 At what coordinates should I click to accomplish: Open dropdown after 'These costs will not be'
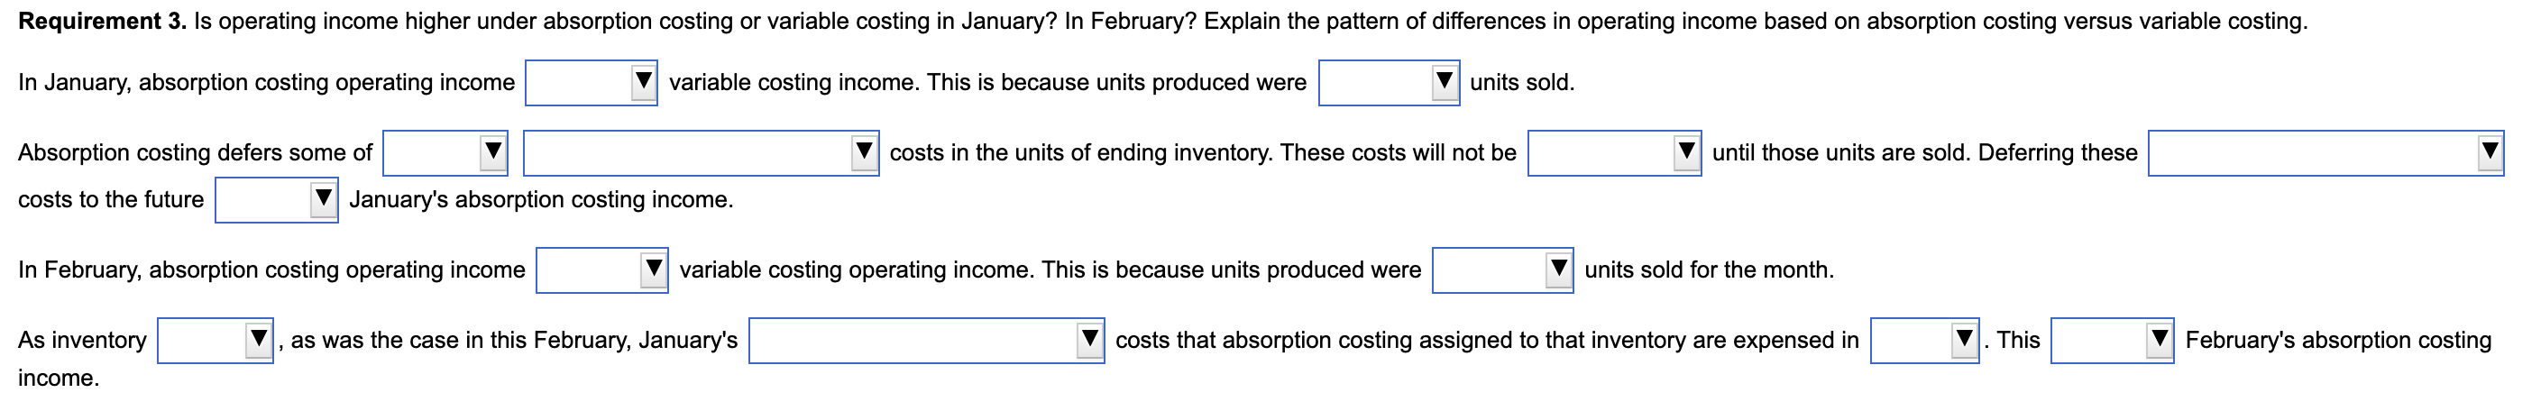(x=1613, y=152)
